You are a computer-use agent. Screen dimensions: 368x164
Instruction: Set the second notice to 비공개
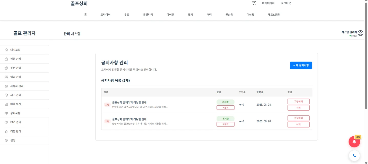(225, 124)
